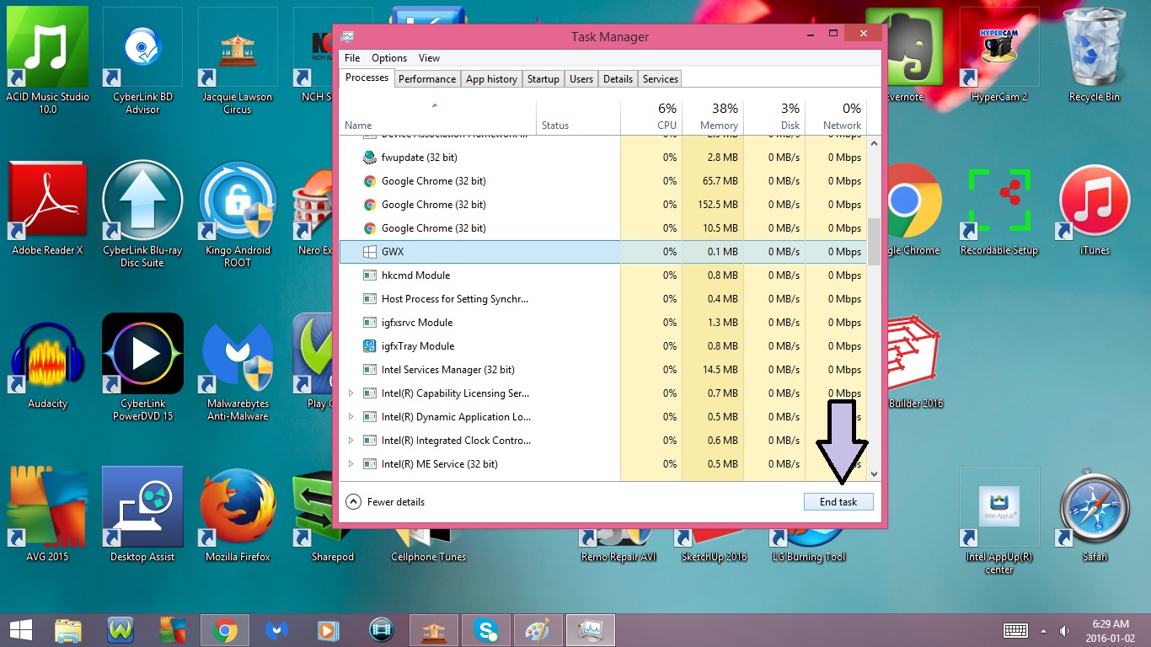Select the igfxTray Module process

click(603, 346)
